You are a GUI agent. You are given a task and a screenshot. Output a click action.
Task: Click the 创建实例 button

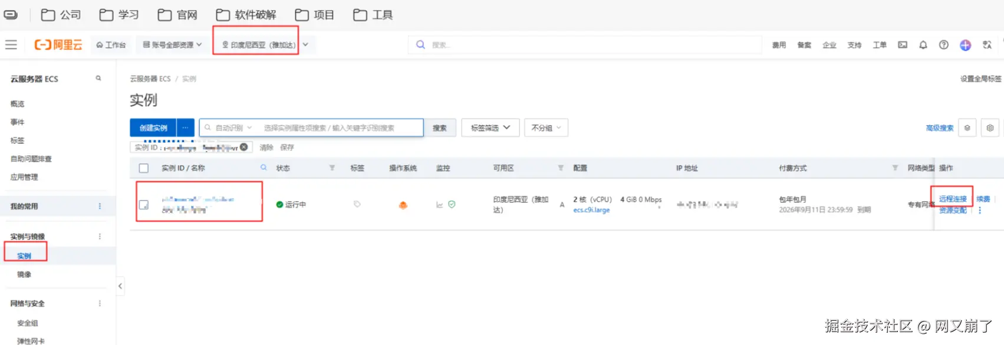coord(153,127)
